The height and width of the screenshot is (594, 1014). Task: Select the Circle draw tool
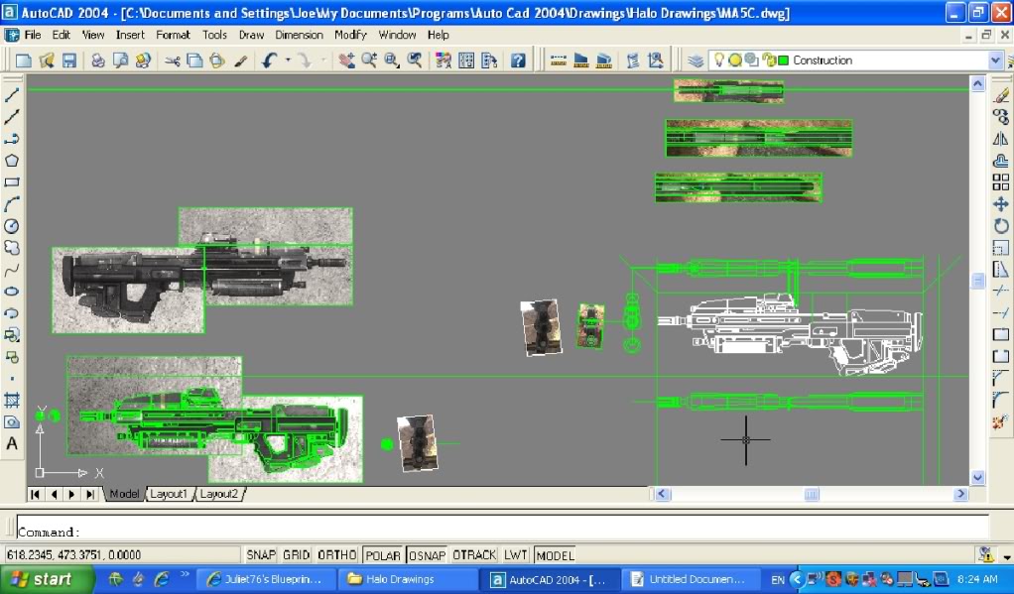pos(12,226)
